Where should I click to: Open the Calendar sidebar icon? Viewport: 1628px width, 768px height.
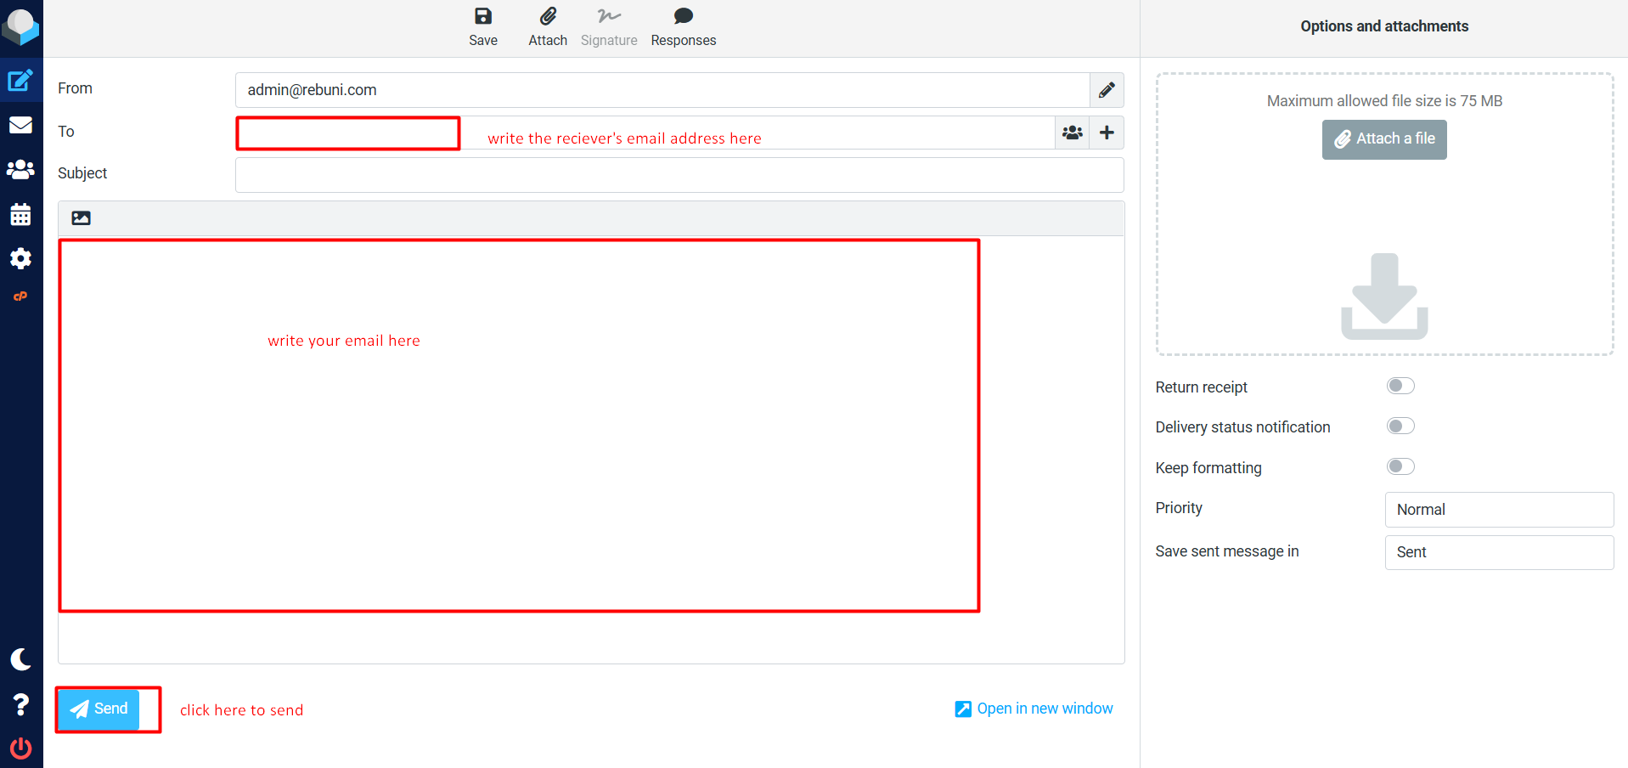pyautogui.click(x=20, y=214)
